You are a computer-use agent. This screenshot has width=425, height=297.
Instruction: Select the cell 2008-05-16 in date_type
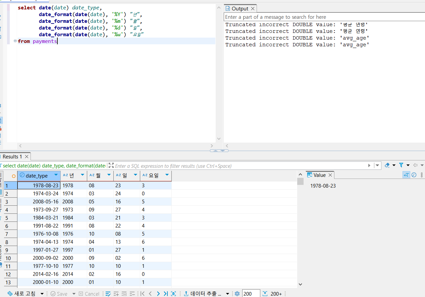point(39,202)
